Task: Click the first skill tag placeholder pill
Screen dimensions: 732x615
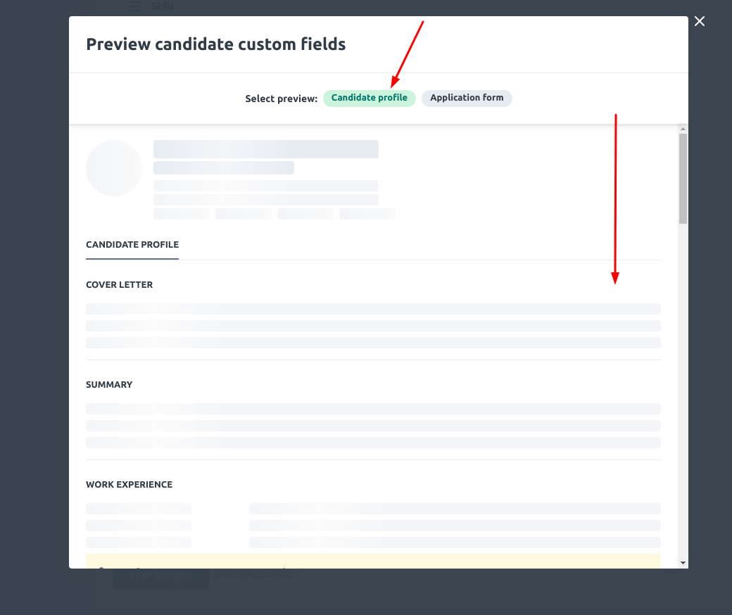Action: pyautogui.click(x=181, y=213)
